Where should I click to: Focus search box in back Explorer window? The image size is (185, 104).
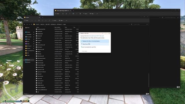[x=172, y=18]
